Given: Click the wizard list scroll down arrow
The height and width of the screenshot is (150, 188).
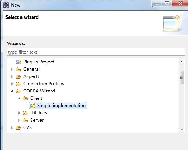Looking at the screenshot, I should pos(181,129).
